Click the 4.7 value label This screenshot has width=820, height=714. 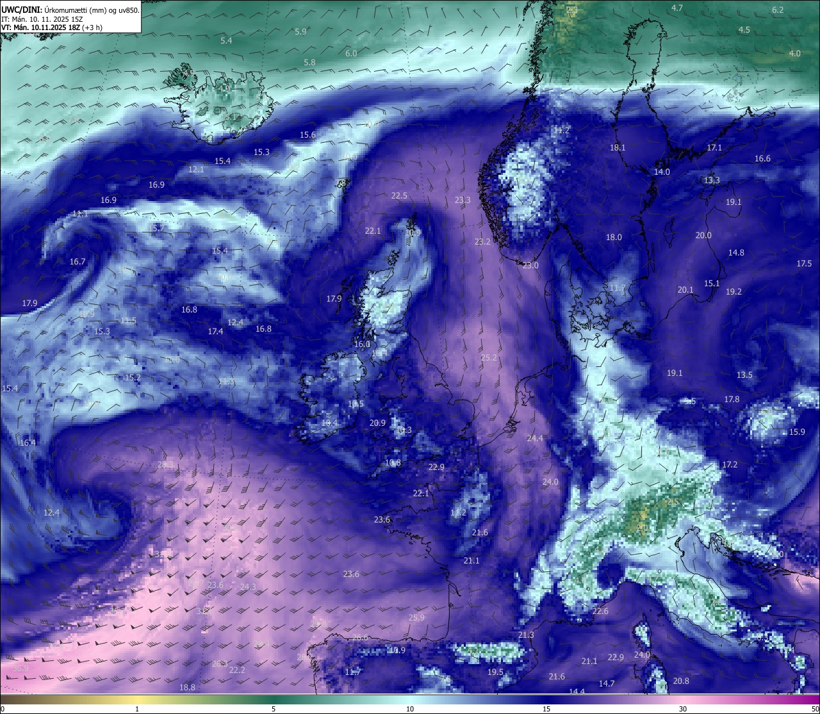pos(677,8)
